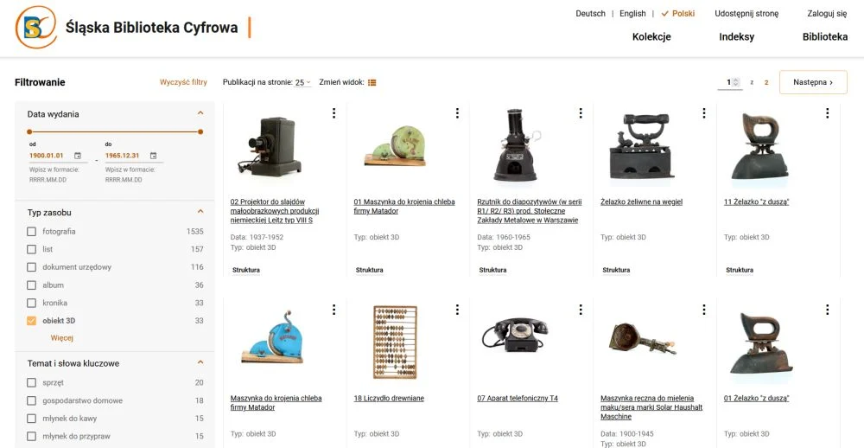Uncheck the obiekt 3D filter
Image resolution: width=864 pixels, height=448 pixels.
(x=31, y=321)
